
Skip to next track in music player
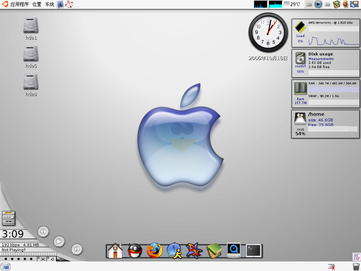coord(77,249)
